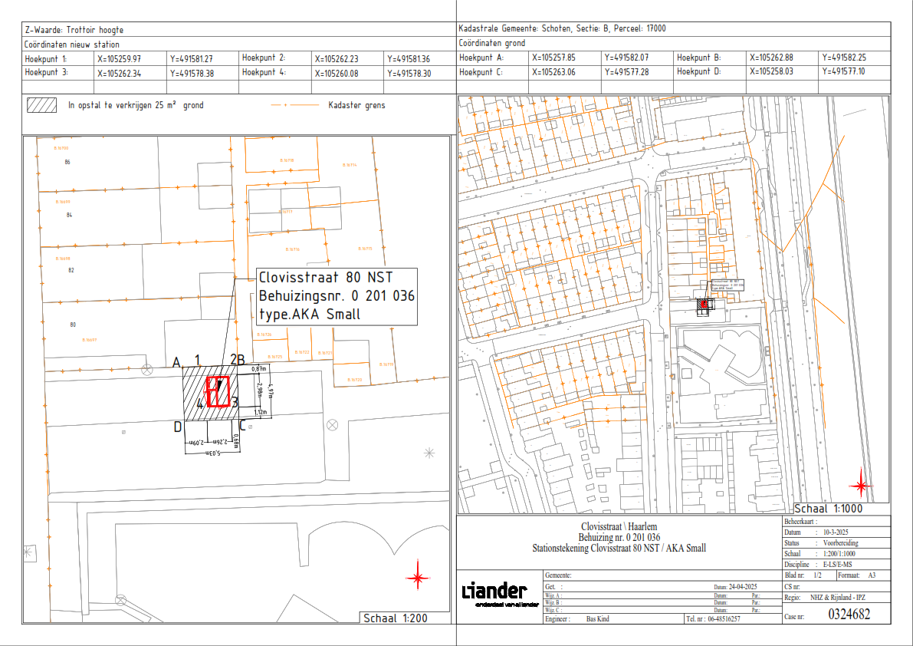This screenshot has width=913, height=646.
Task: Select the case number 0324682
Action: pos(849,615)
